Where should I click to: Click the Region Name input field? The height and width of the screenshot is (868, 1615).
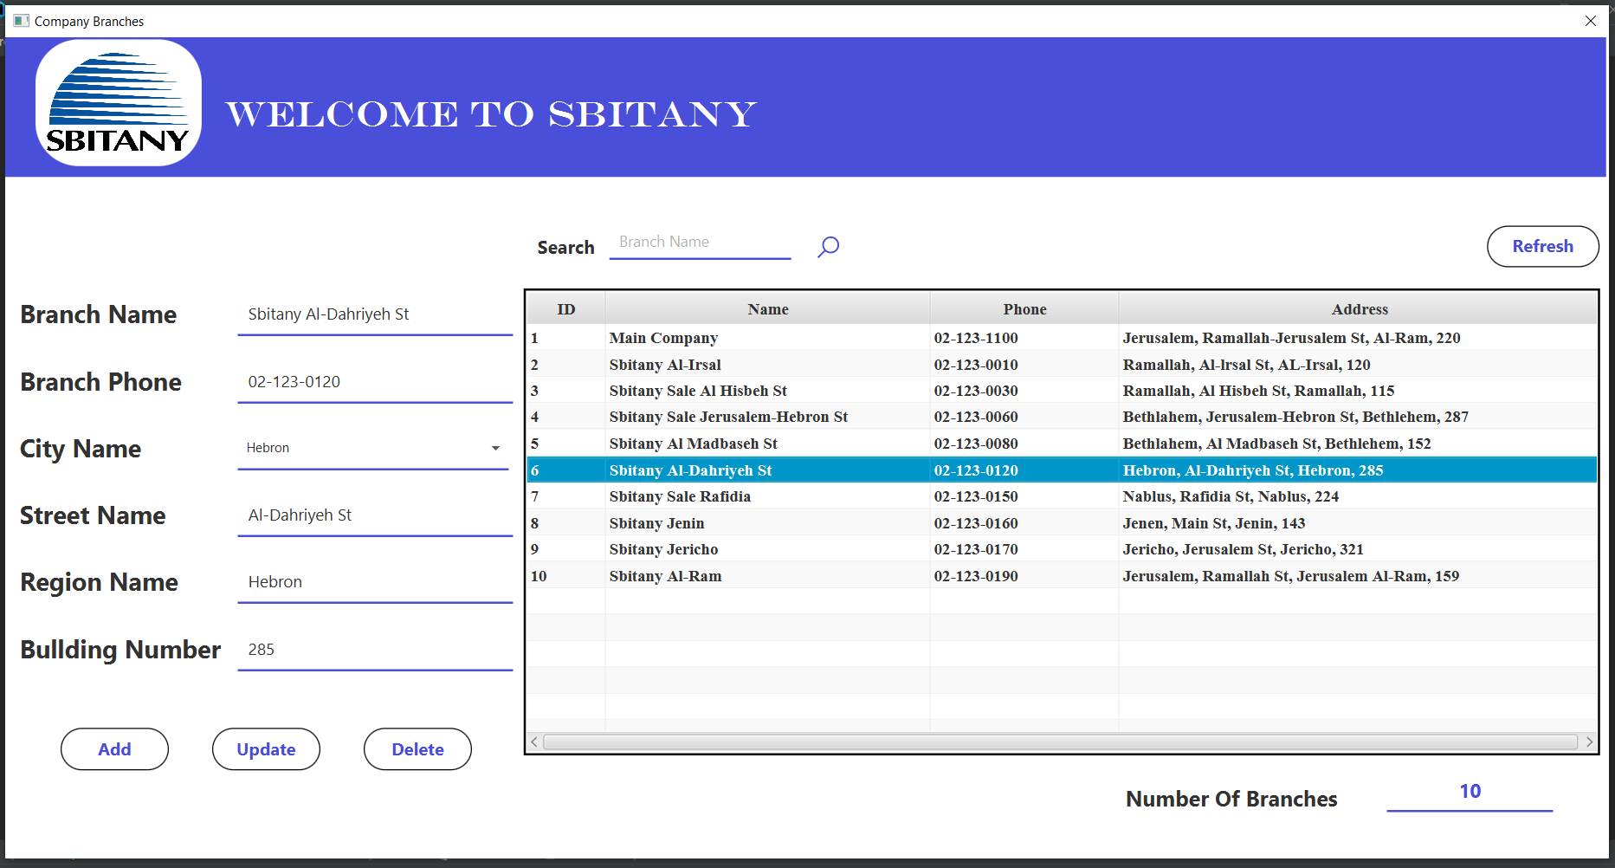click(375, 582)
